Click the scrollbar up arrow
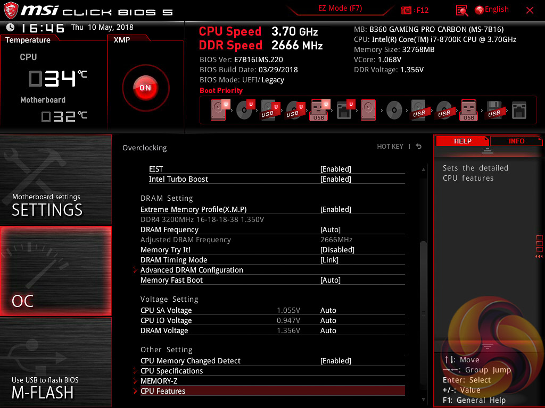 [423, 169]
